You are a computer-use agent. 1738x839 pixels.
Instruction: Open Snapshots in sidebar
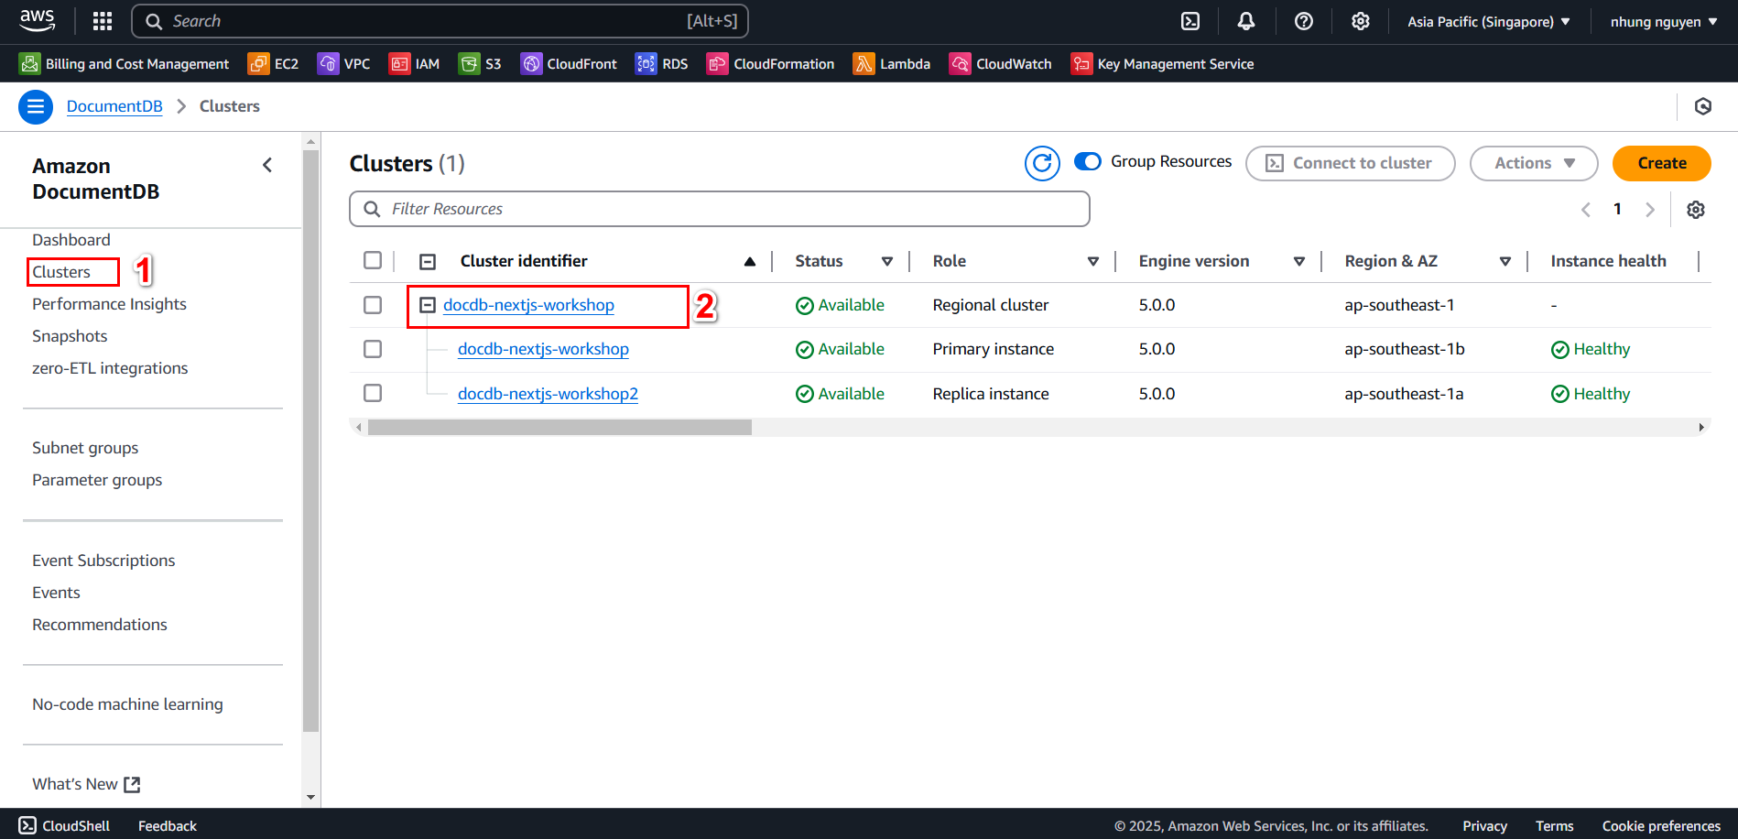tap(70, 336)
